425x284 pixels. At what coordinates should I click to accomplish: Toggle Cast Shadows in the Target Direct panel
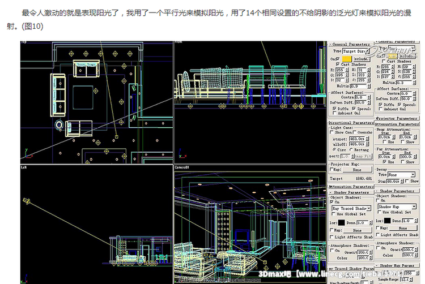[x=338, y=64]
